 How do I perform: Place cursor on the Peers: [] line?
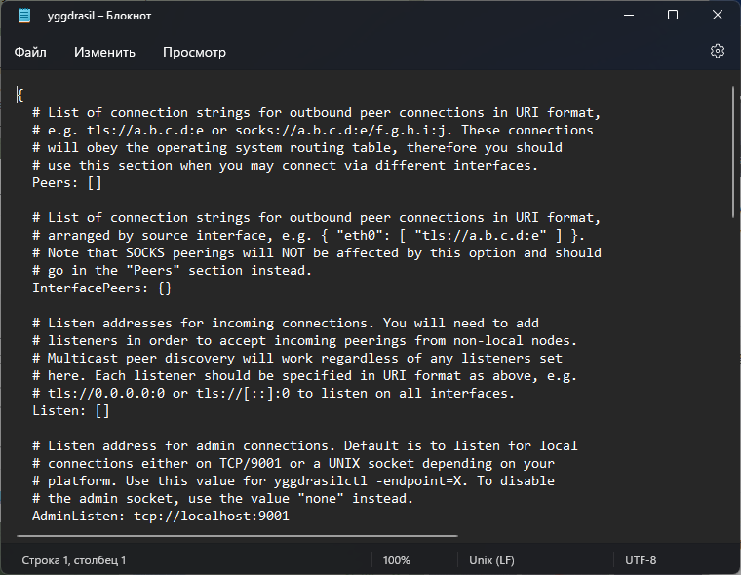(66, 183)
